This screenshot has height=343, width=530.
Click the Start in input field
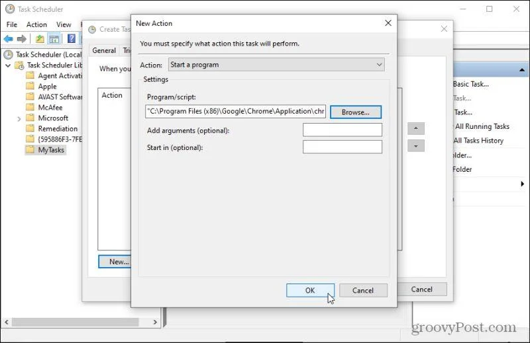[343, 147]
